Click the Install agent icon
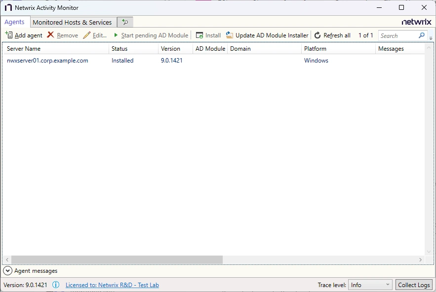This screenshot has height=292, width=436. (x=199, y=35)
